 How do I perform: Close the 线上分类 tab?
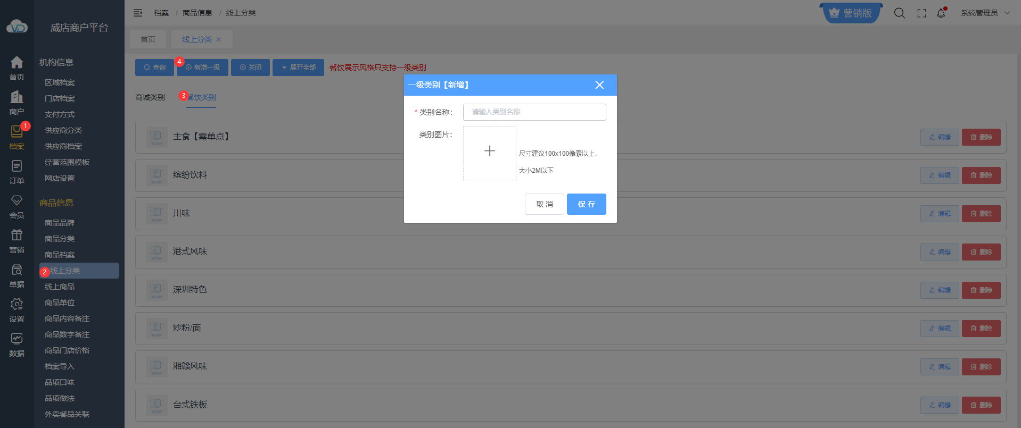click(218, 39)
